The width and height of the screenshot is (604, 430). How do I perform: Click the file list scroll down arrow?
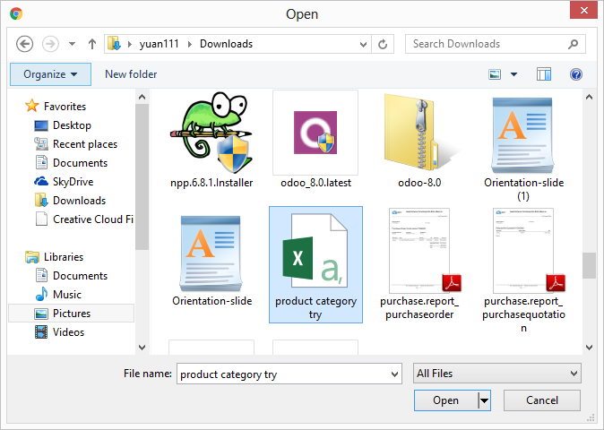[589, 348]
